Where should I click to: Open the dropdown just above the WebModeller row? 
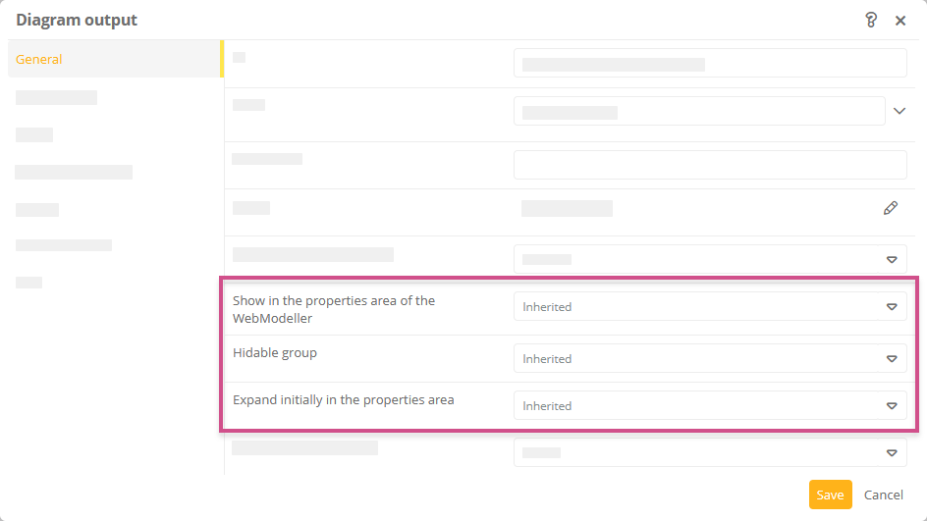pyautogui.click(x=709, y=260)
